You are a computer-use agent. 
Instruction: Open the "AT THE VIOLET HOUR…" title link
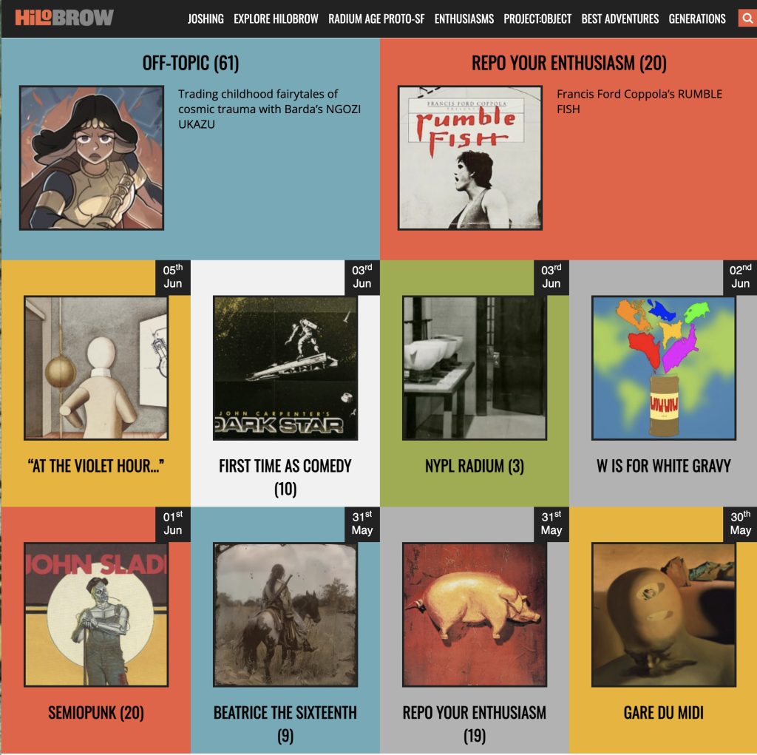(x=96, y=466)
